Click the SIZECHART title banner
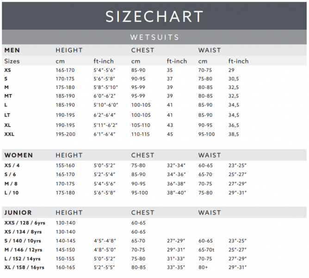 (154, 16)
